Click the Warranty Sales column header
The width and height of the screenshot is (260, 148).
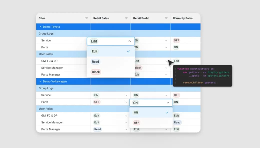(183, 18)
